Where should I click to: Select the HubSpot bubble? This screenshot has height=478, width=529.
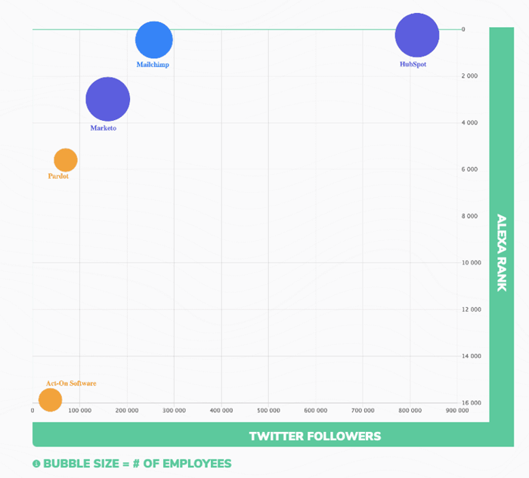(416, 35)
